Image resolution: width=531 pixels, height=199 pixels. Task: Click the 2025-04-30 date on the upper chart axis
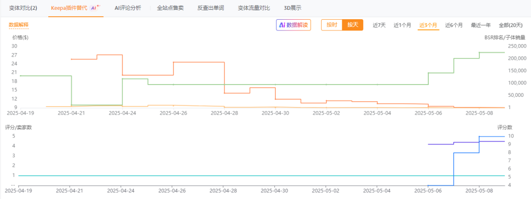pos(275,113)
